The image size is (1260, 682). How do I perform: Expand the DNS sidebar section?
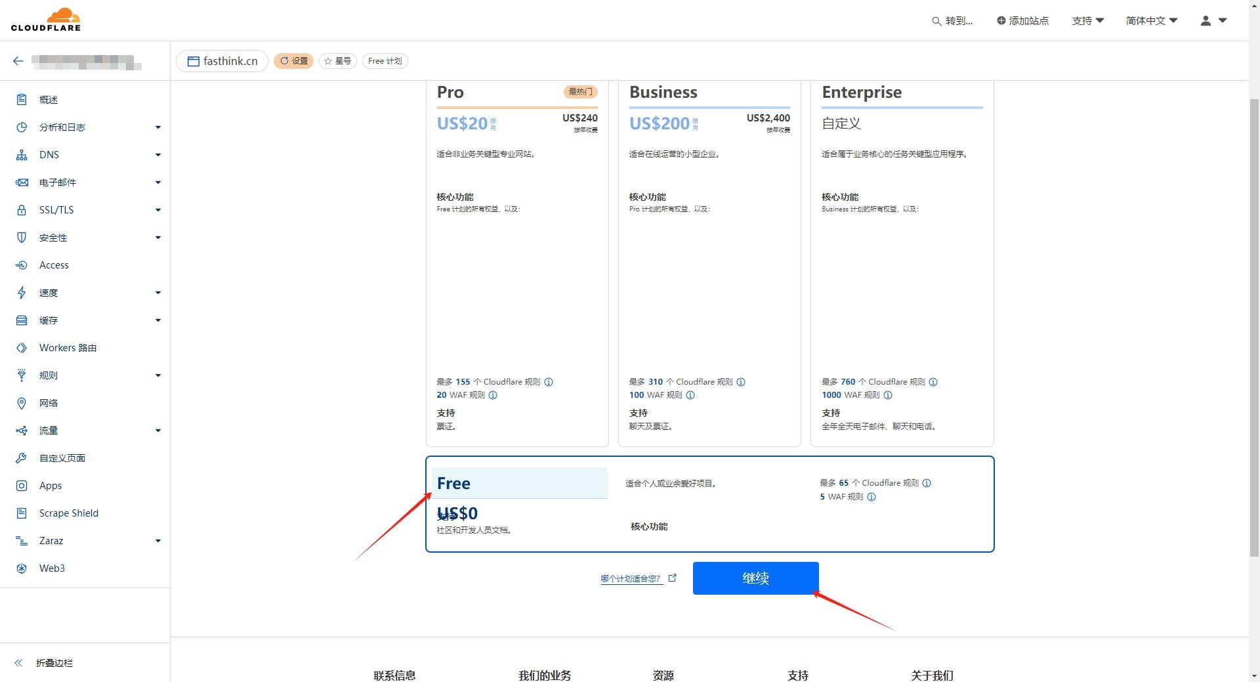pyautogui.click(x=158, y=155)
